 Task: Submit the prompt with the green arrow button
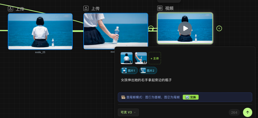(x=247, y=112)
